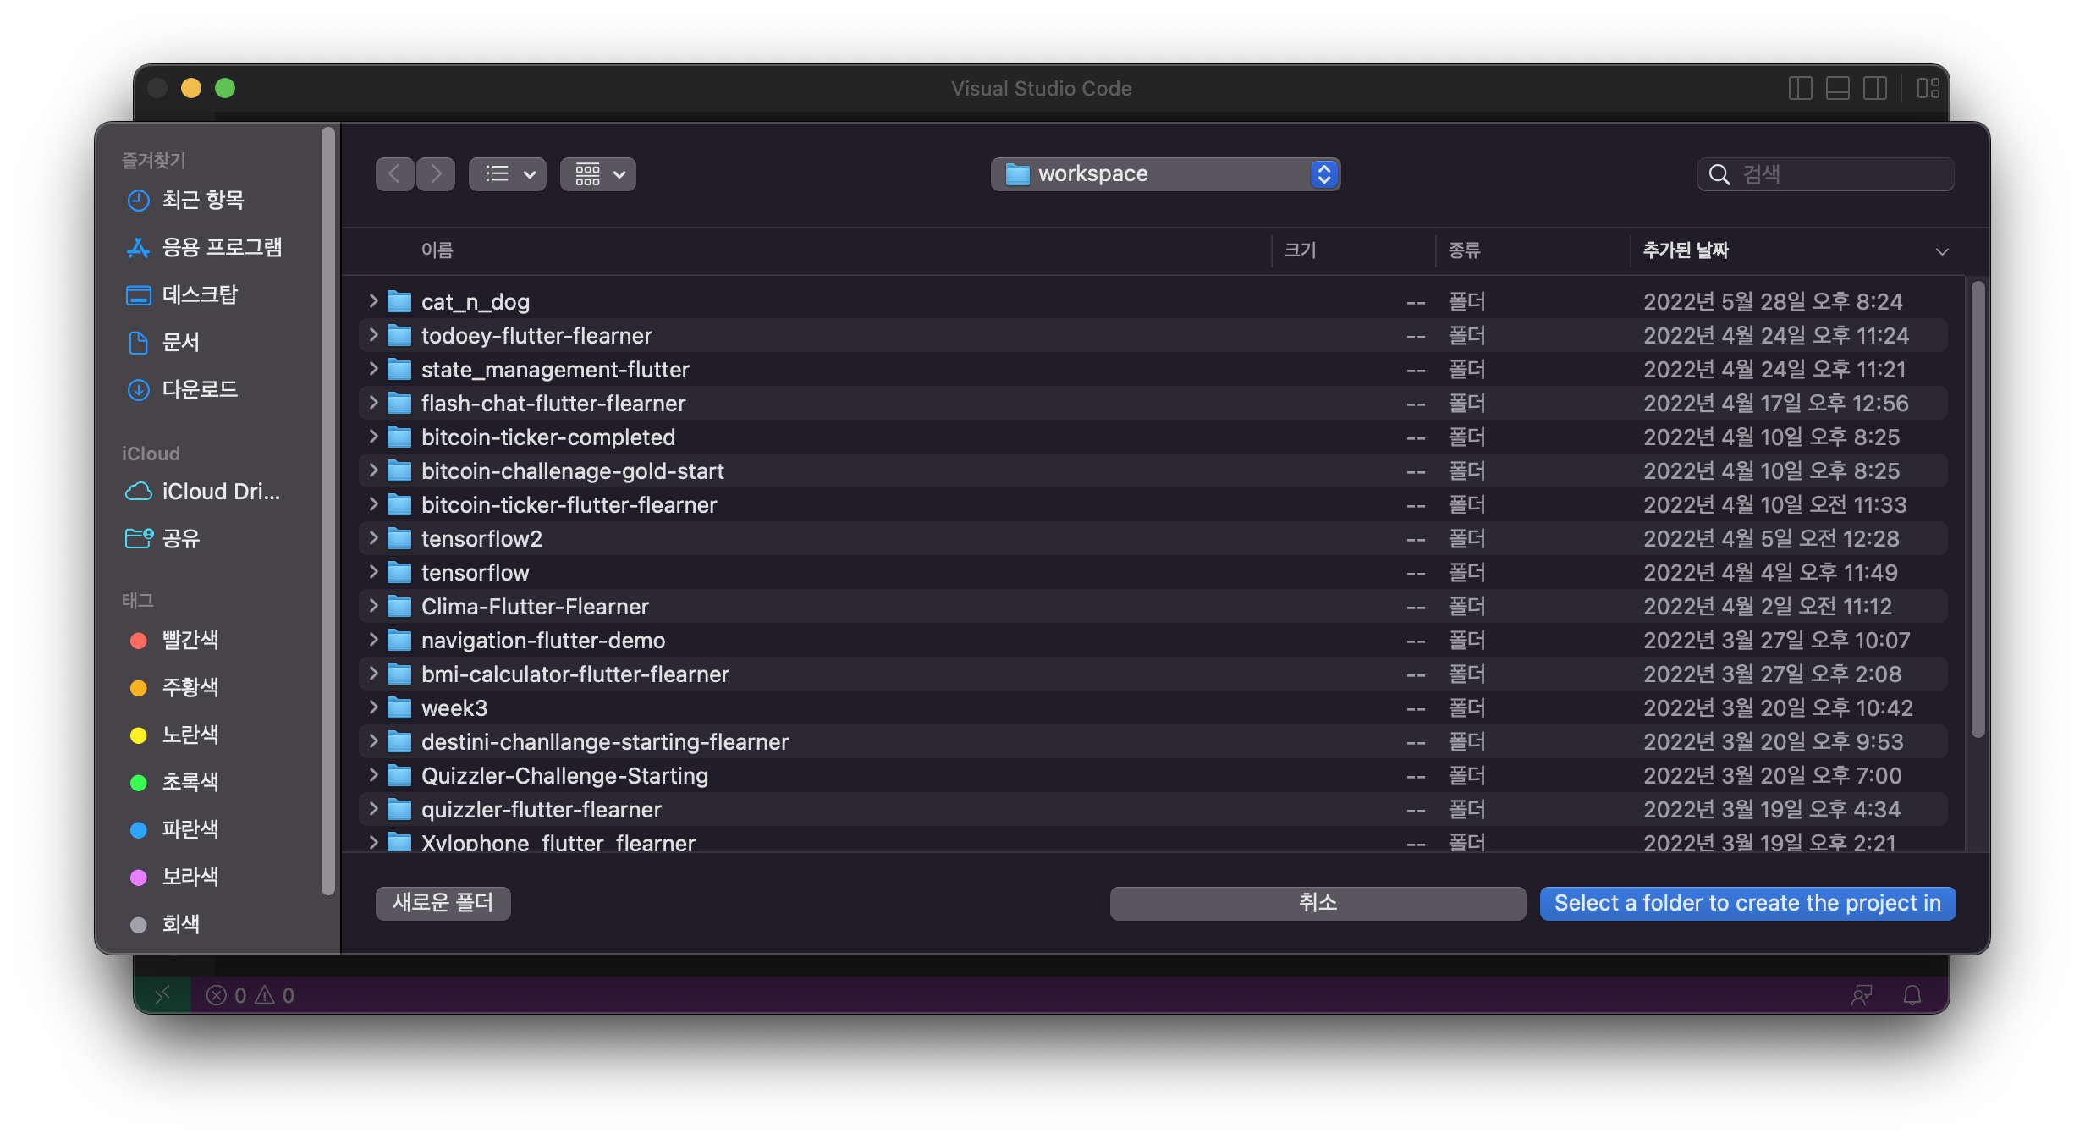
Task: Expand the cat_n_dog folder
Action: tap(373, 301)
